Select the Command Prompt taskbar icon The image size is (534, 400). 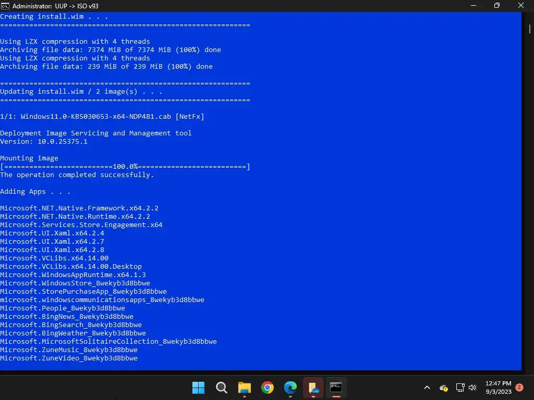(x=336, y=387)
